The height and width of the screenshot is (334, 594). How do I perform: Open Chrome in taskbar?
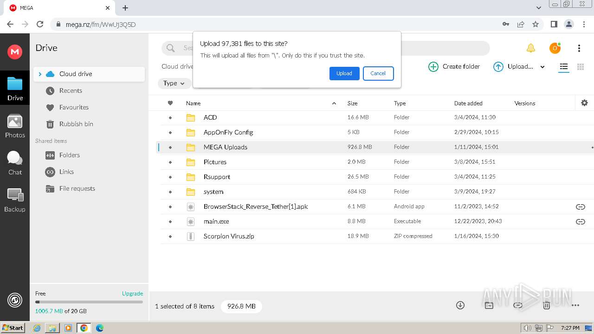84,328
